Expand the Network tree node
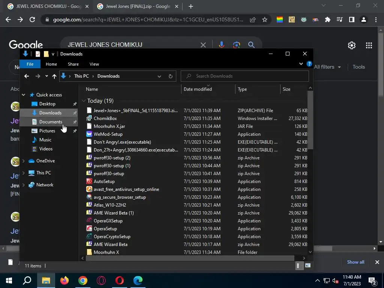Viewport: 384px width, 288px height. point(24,185)
